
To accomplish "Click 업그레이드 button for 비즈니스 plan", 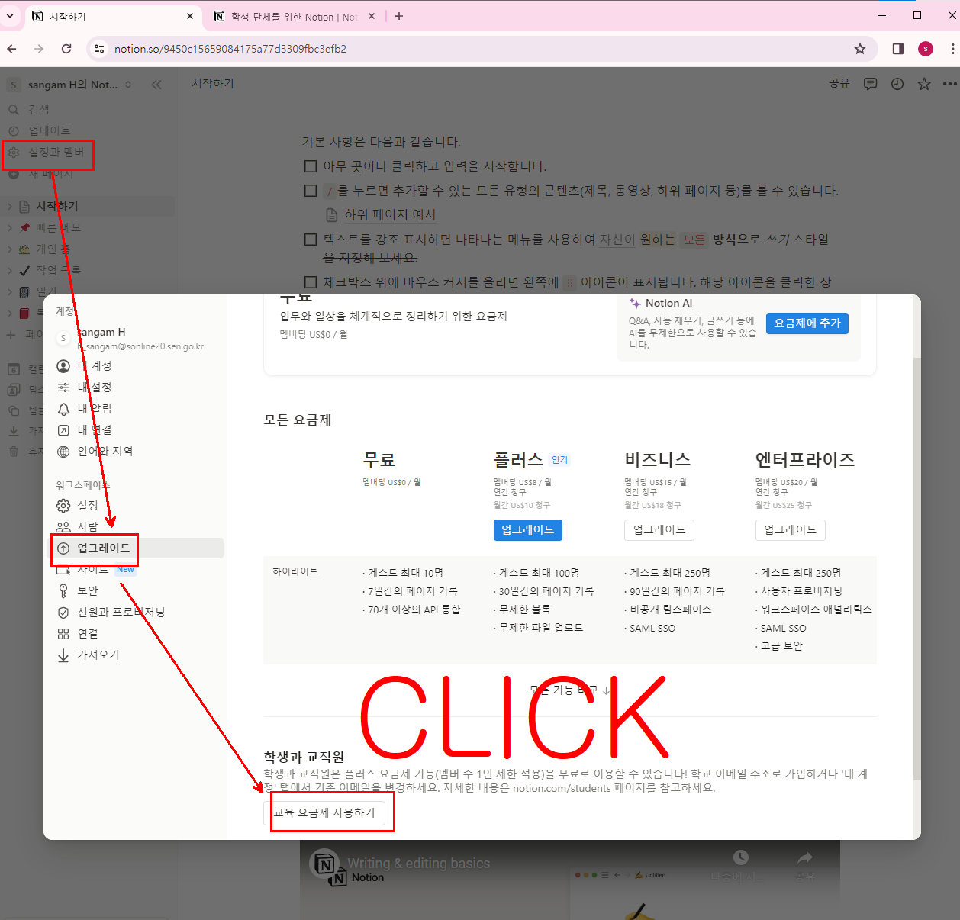I will [659, 530].
